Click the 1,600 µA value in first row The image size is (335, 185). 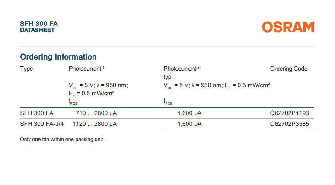[x=189, y=113]
